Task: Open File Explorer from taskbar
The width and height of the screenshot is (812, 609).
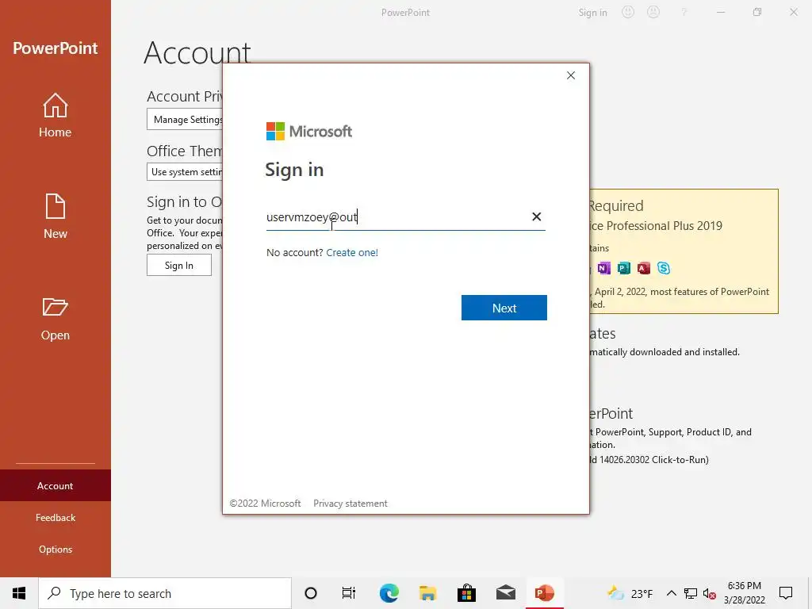Action: coord(427,593)
